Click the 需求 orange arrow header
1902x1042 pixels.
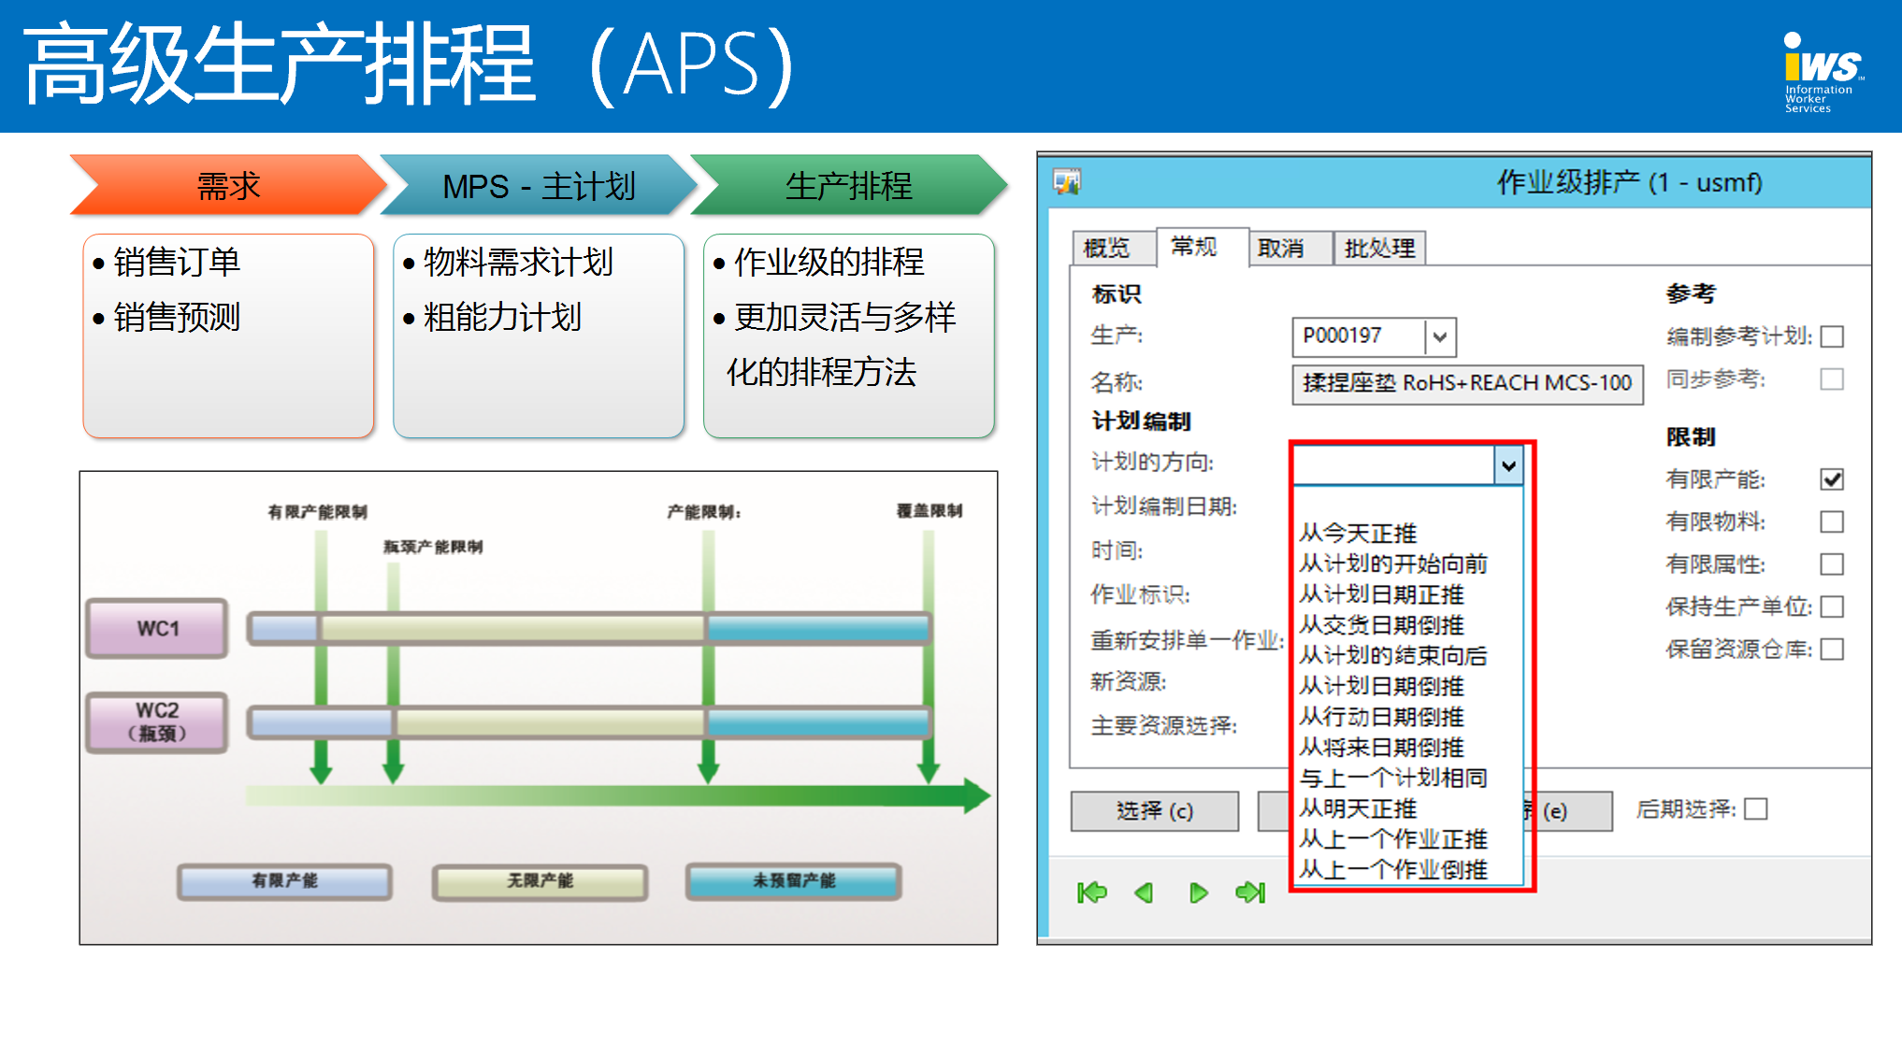click(x=228, y=186)
